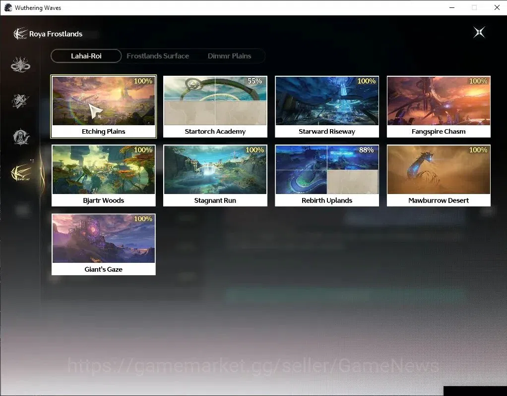Image resolution: width=507 pixels, height=396 pixels.
Task: Select the Starward Riseway area card
Action: (327, 106)
